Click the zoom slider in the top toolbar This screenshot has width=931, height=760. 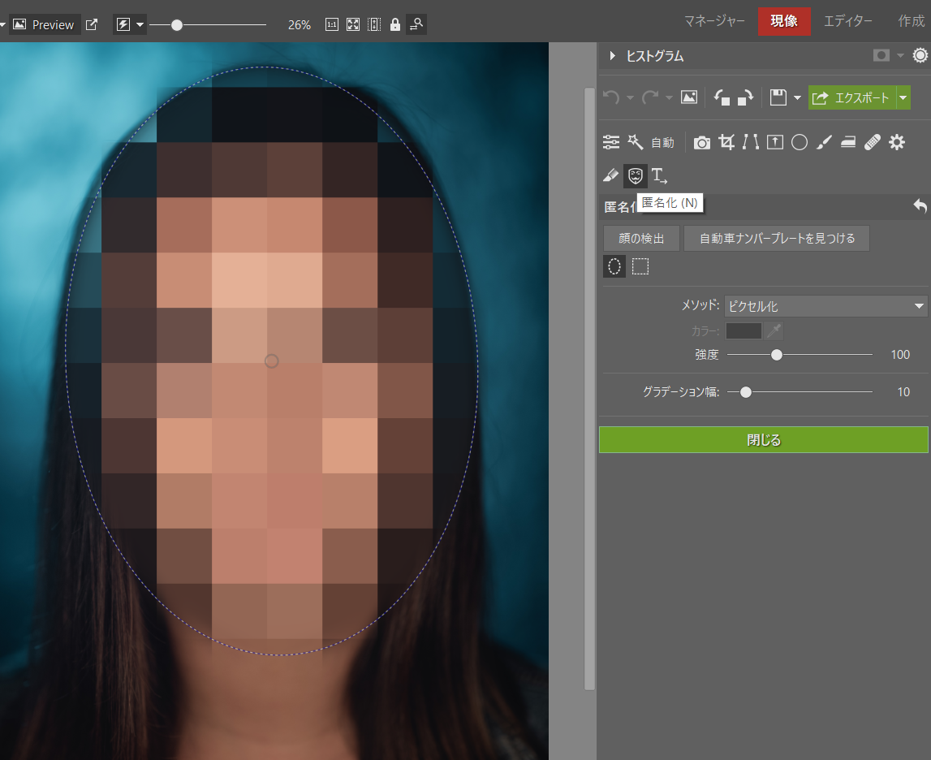point(207,25)
